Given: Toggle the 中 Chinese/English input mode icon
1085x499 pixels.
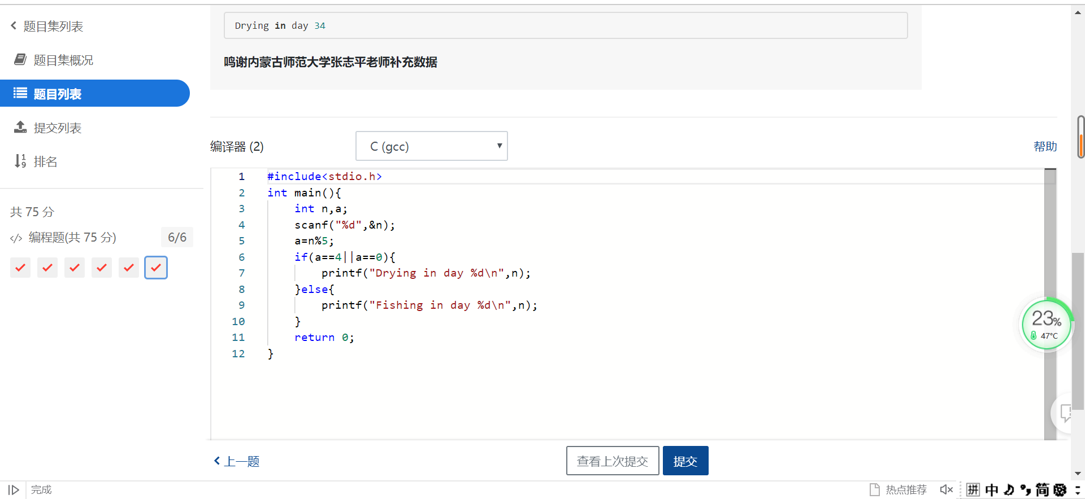Looking at the screenshot, I should click(x=992, y=490).
